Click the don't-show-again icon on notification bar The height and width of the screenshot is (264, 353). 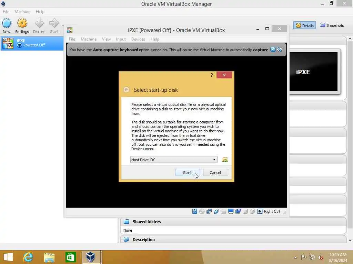[x=279, y=49]
